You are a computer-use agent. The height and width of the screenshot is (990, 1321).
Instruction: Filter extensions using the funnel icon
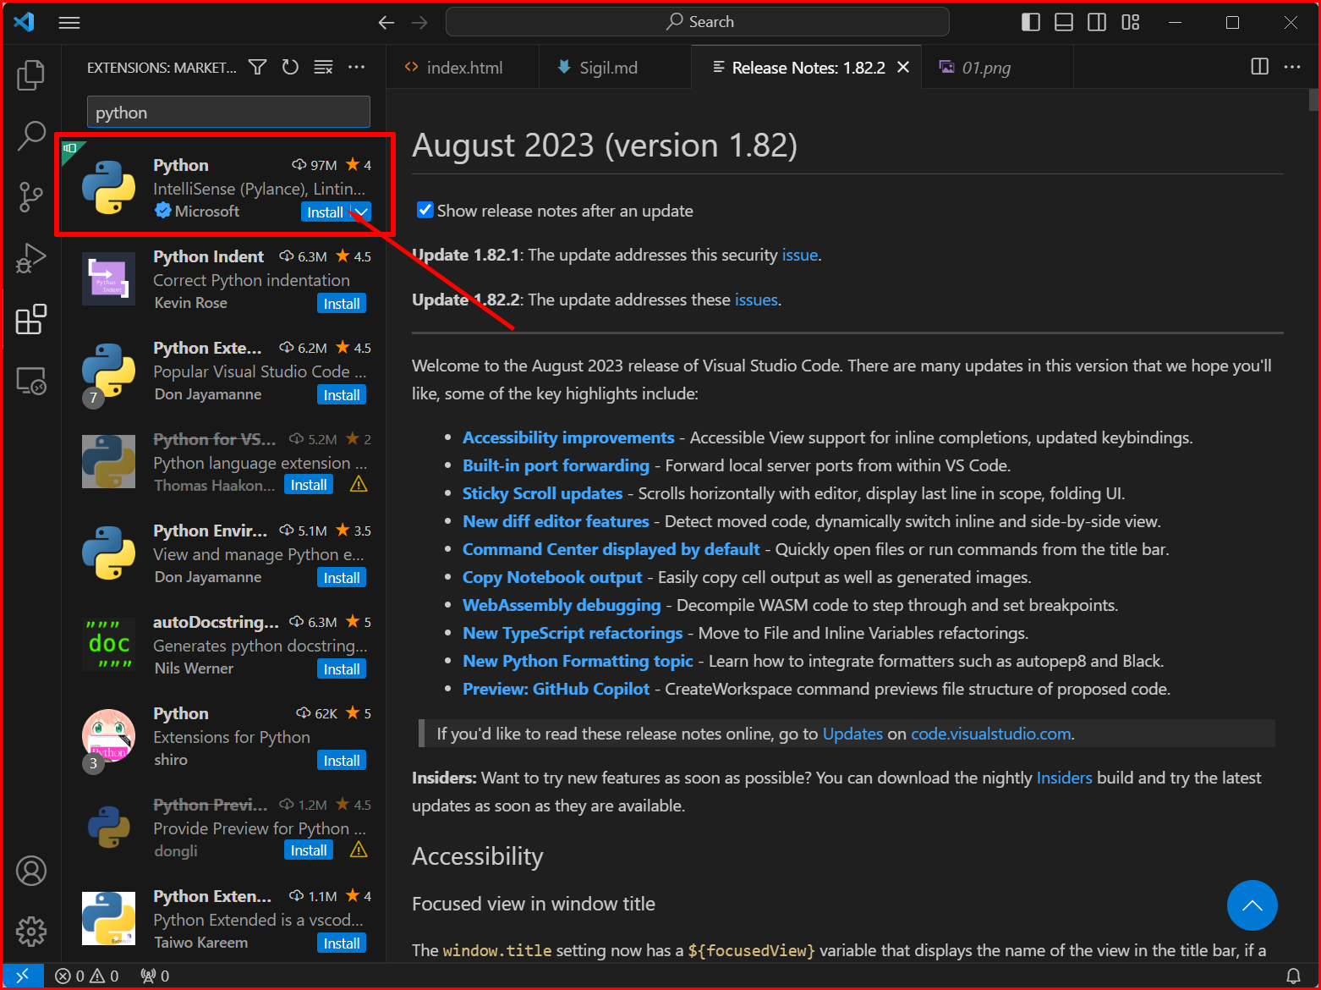[x=258, y=67]
